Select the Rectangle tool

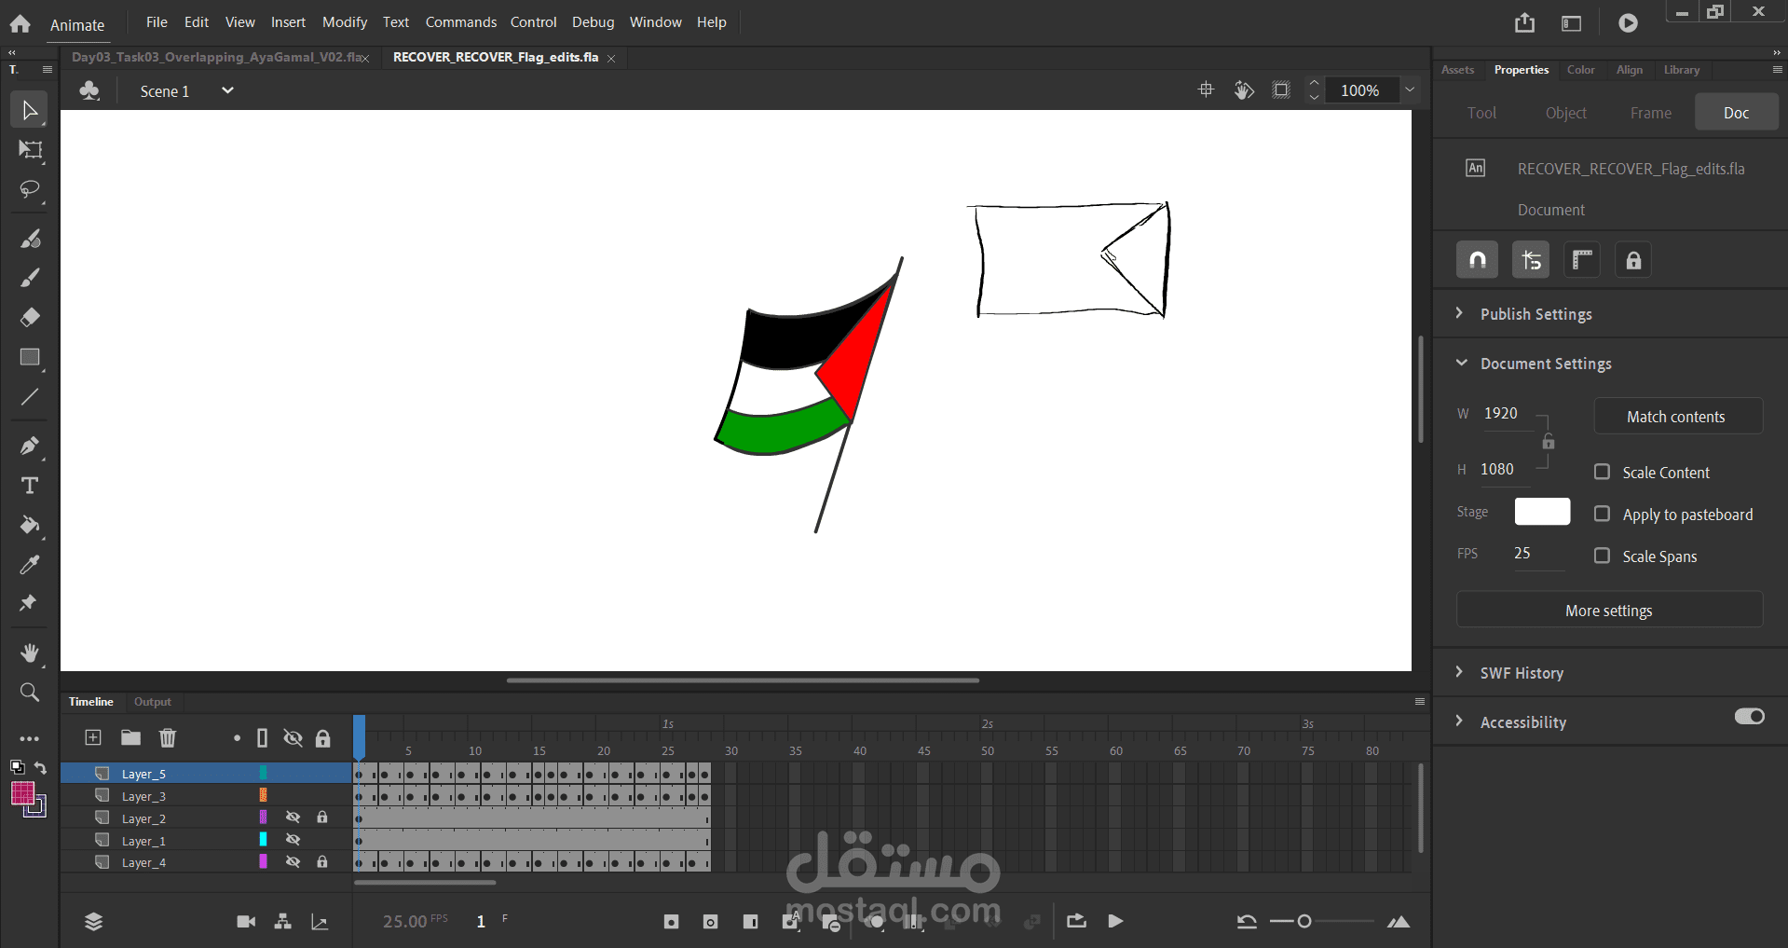point(30,358)
